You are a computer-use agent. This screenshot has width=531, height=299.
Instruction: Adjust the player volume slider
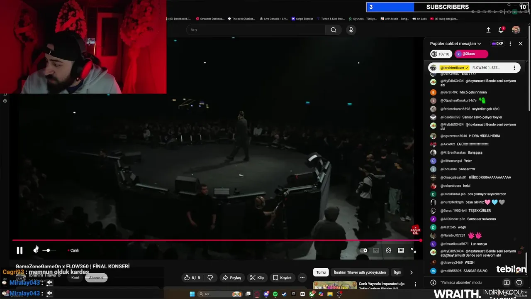coord(49,250)
